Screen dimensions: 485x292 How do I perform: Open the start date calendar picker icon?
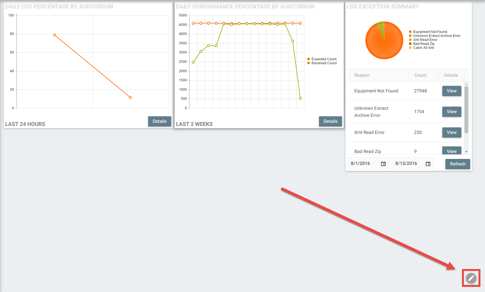click(383, 164)
